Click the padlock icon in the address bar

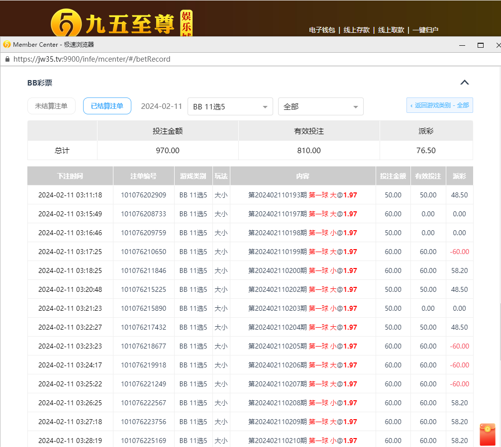coord(7,59)
